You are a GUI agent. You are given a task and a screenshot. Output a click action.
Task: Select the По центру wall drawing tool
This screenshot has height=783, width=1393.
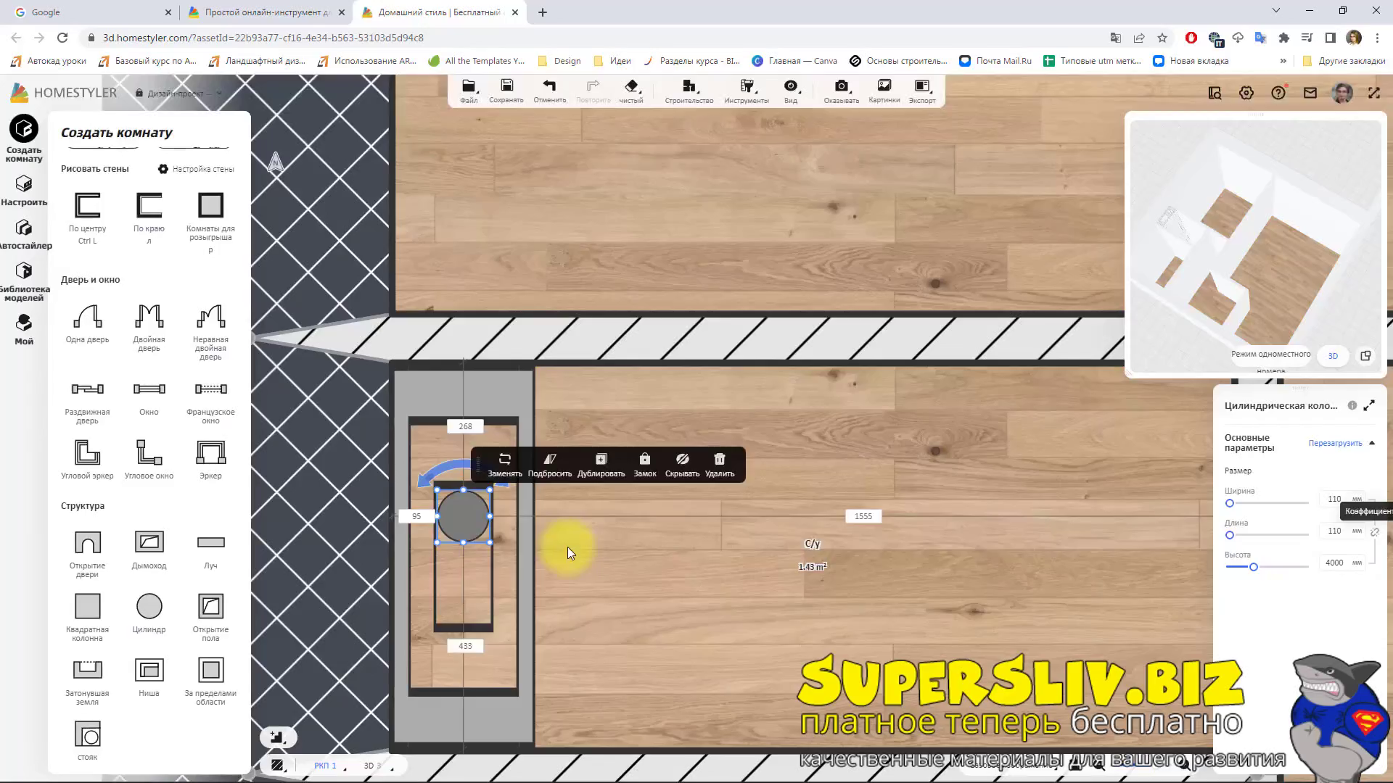[x=87, y=217]
